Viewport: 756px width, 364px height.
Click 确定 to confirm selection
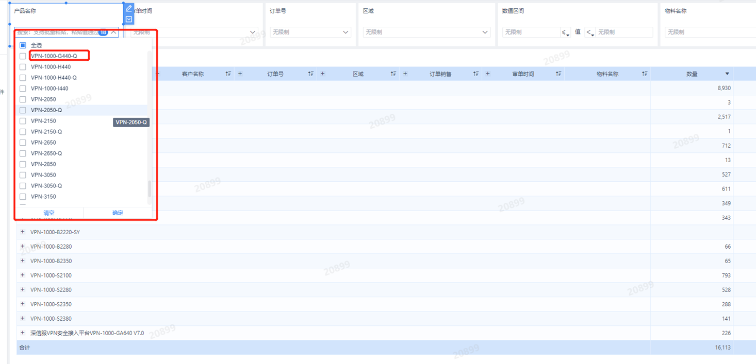coord(118,213)
